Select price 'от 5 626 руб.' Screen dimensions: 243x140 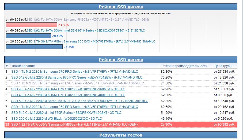point(223,119)
